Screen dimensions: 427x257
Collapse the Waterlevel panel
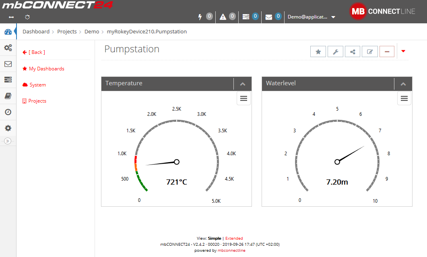[403, 84]
